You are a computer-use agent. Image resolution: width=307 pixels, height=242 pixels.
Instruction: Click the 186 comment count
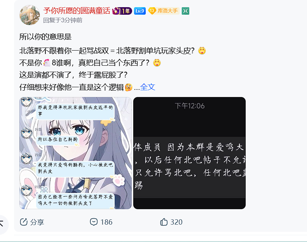106,222
